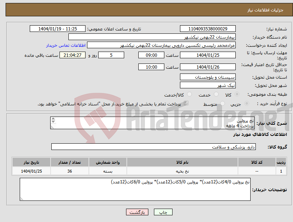Select the متوسط purchase type radio

pos(222,103)
